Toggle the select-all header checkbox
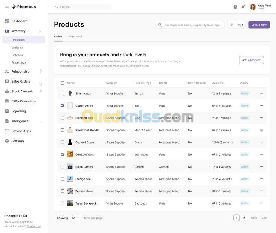 63,83
